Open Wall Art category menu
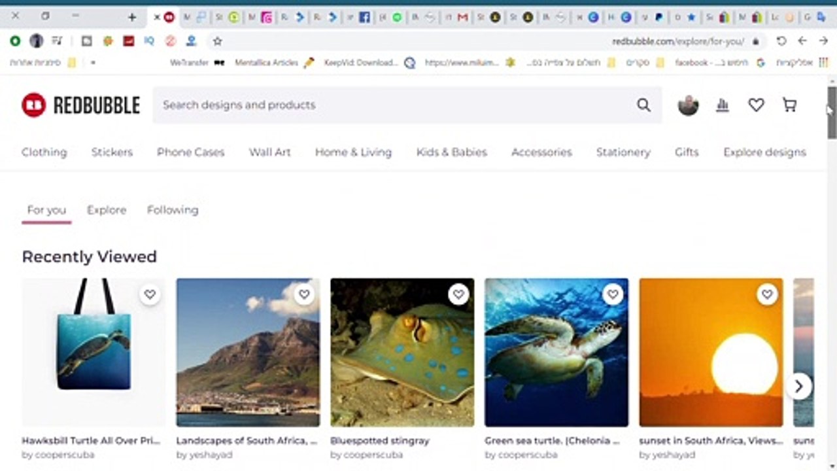Image resolution: width=837 pixels, height=471 pixels. coord(269,152)
